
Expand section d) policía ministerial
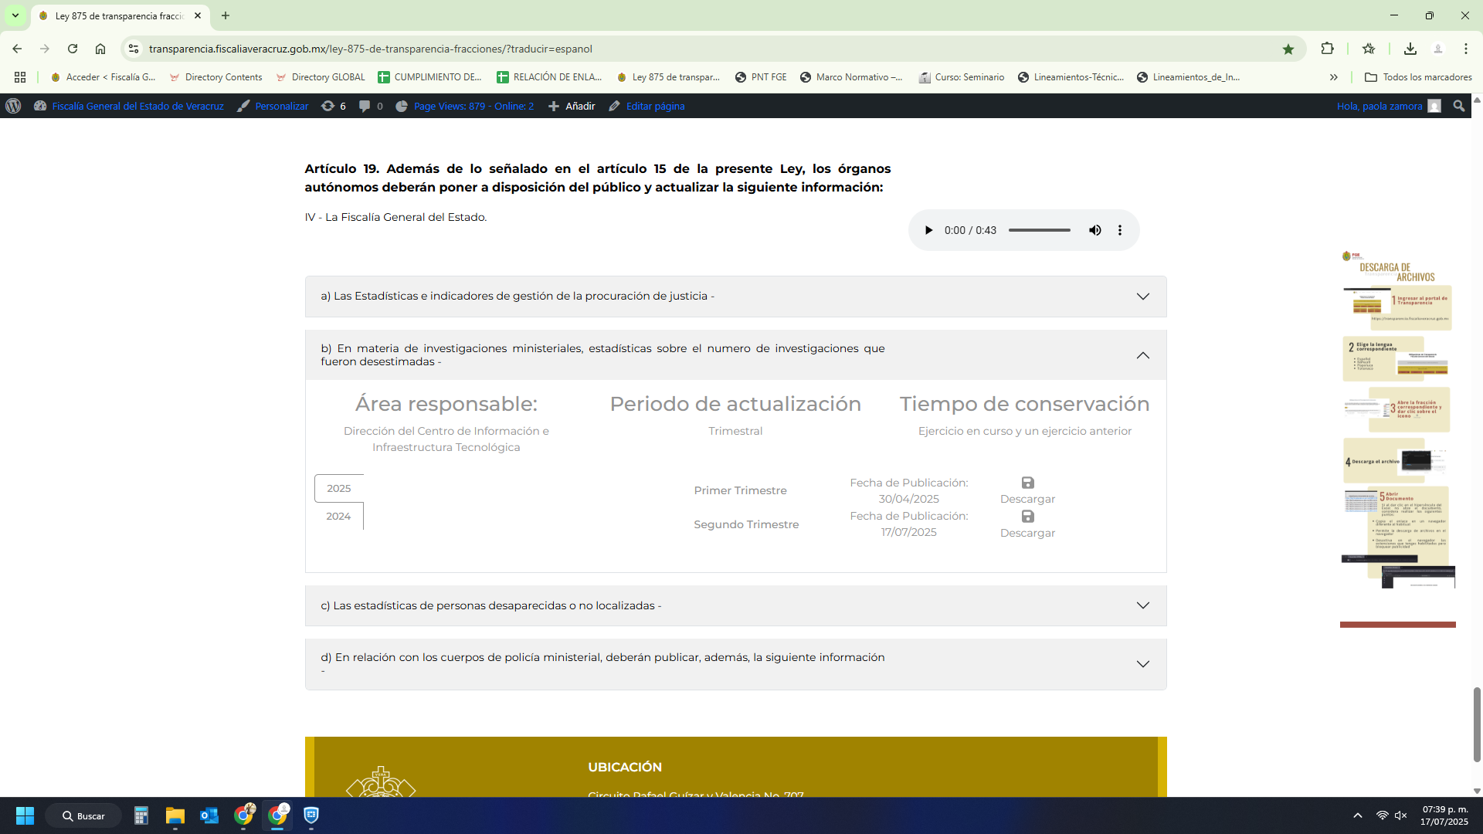point(1142,664)
